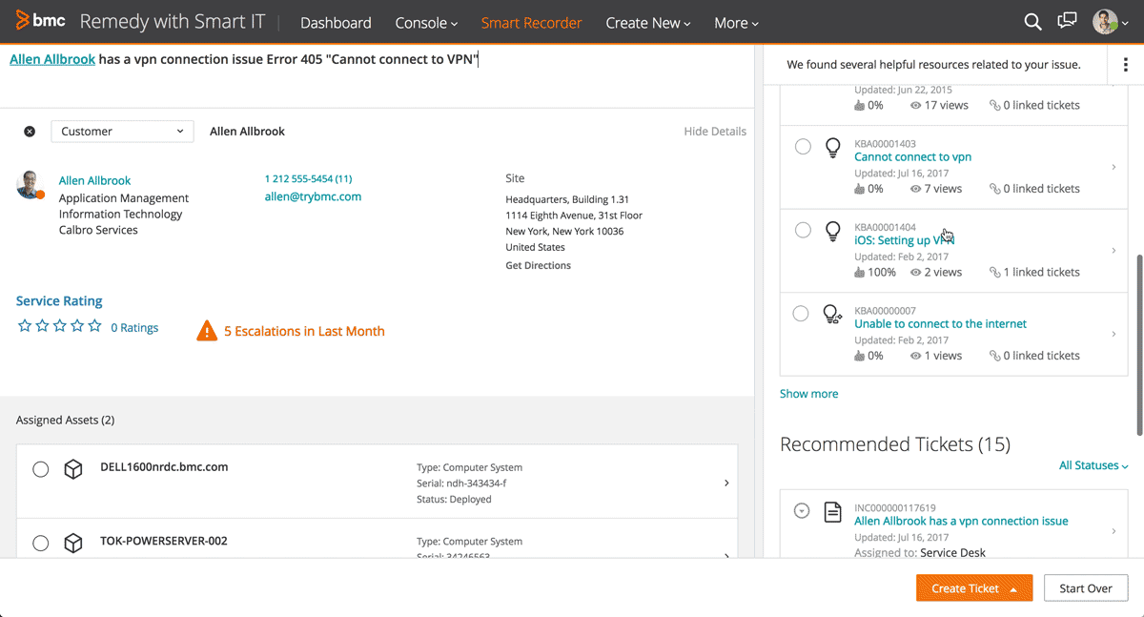This screenshot has height=617, width=1144.
Task: Click the Recommended Tickets (15) heading
Action: point(895,443)
